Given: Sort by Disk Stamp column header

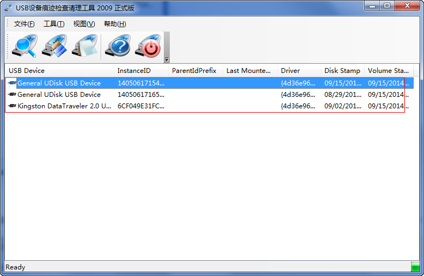Looking at the screenshot, I should click(342, 71).
